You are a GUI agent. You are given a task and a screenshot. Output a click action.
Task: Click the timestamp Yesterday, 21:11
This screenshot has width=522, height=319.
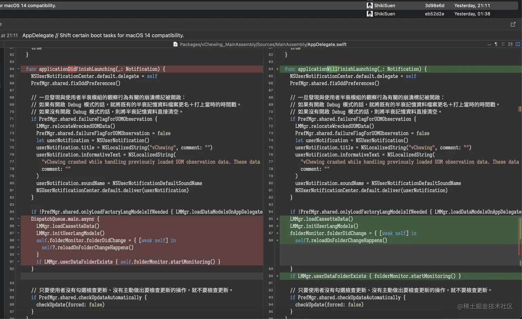click(x=472, y=6)
